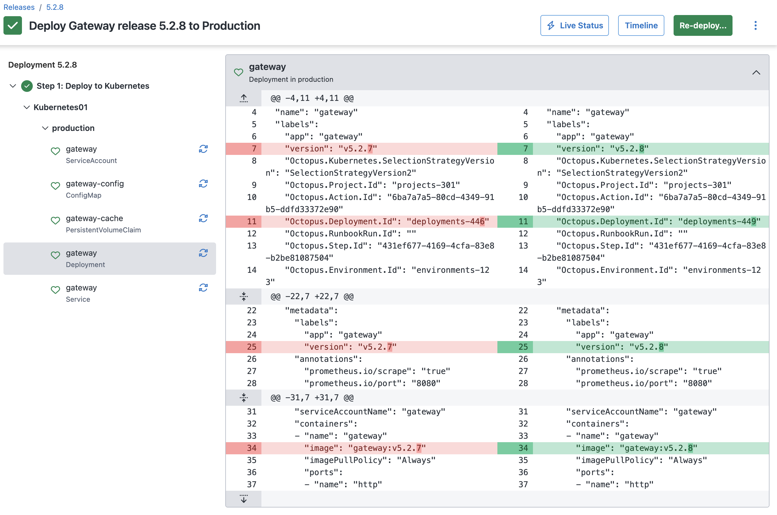This screenshot has height=515, width=777.
Task: Follow the Releases breadcrumb link
Action: point(19,7)
